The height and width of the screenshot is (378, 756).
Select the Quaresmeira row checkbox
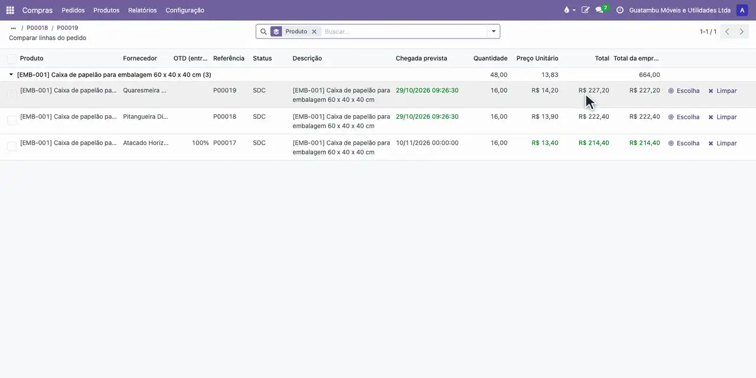[x=12, y=93]
